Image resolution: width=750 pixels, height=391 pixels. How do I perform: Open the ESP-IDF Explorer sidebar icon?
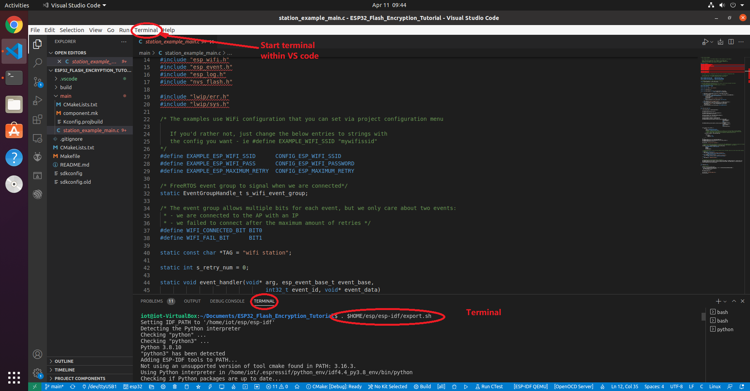coord(37,194)
